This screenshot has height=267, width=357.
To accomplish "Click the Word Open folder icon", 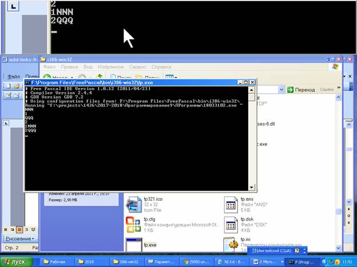I will click(17, 86).
